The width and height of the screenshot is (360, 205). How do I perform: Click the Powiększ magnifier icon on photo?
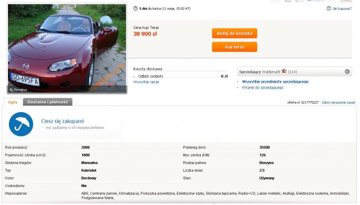click(11, 90)
